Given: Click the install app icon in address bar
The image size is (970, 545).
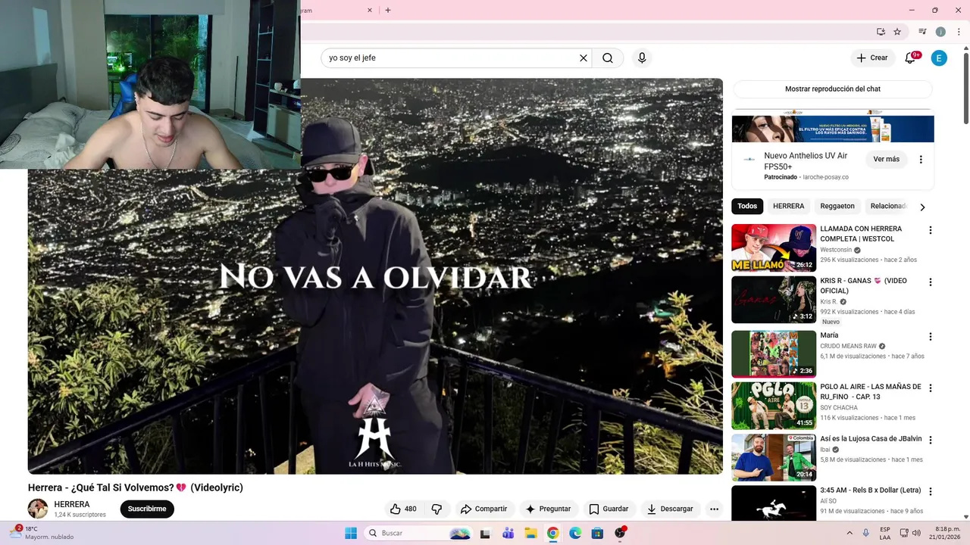Looking at the screenshot, I should pyautogui.click(x=881, y=32).
